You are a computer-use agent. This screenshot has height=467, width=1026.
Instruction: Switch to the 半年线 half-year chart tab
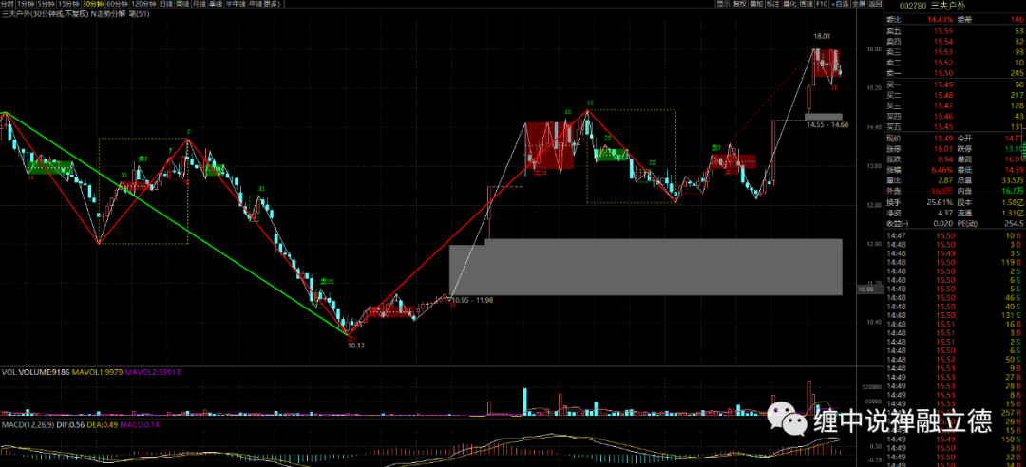point(236,4)
